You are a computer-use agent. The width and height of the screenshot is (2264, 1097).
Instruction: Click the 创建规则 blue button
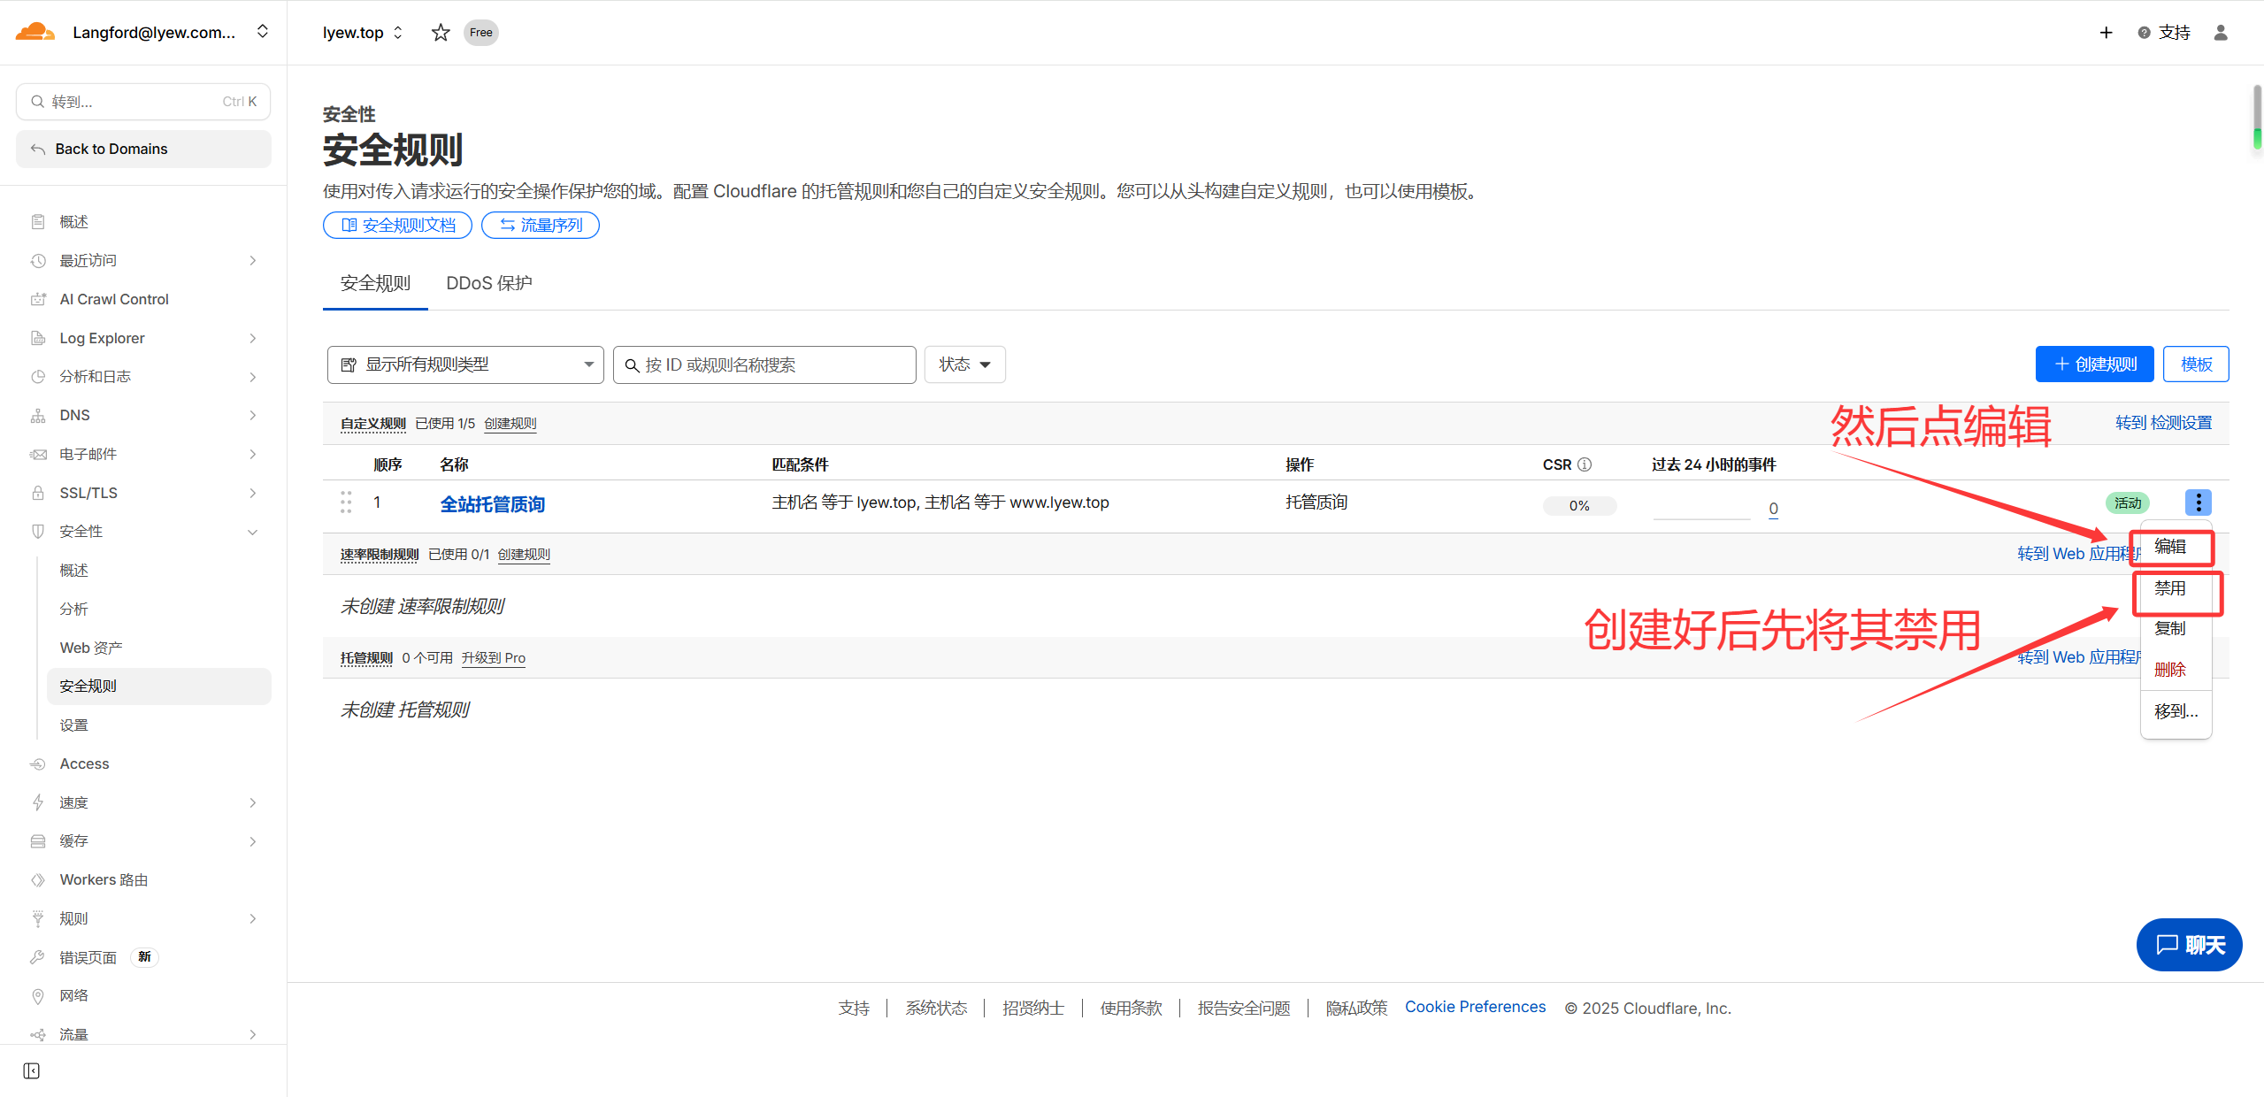point(2094,364)
